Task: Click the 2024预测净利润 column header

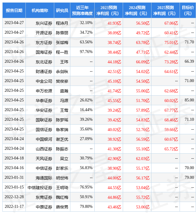Action: tap(137, 10)
